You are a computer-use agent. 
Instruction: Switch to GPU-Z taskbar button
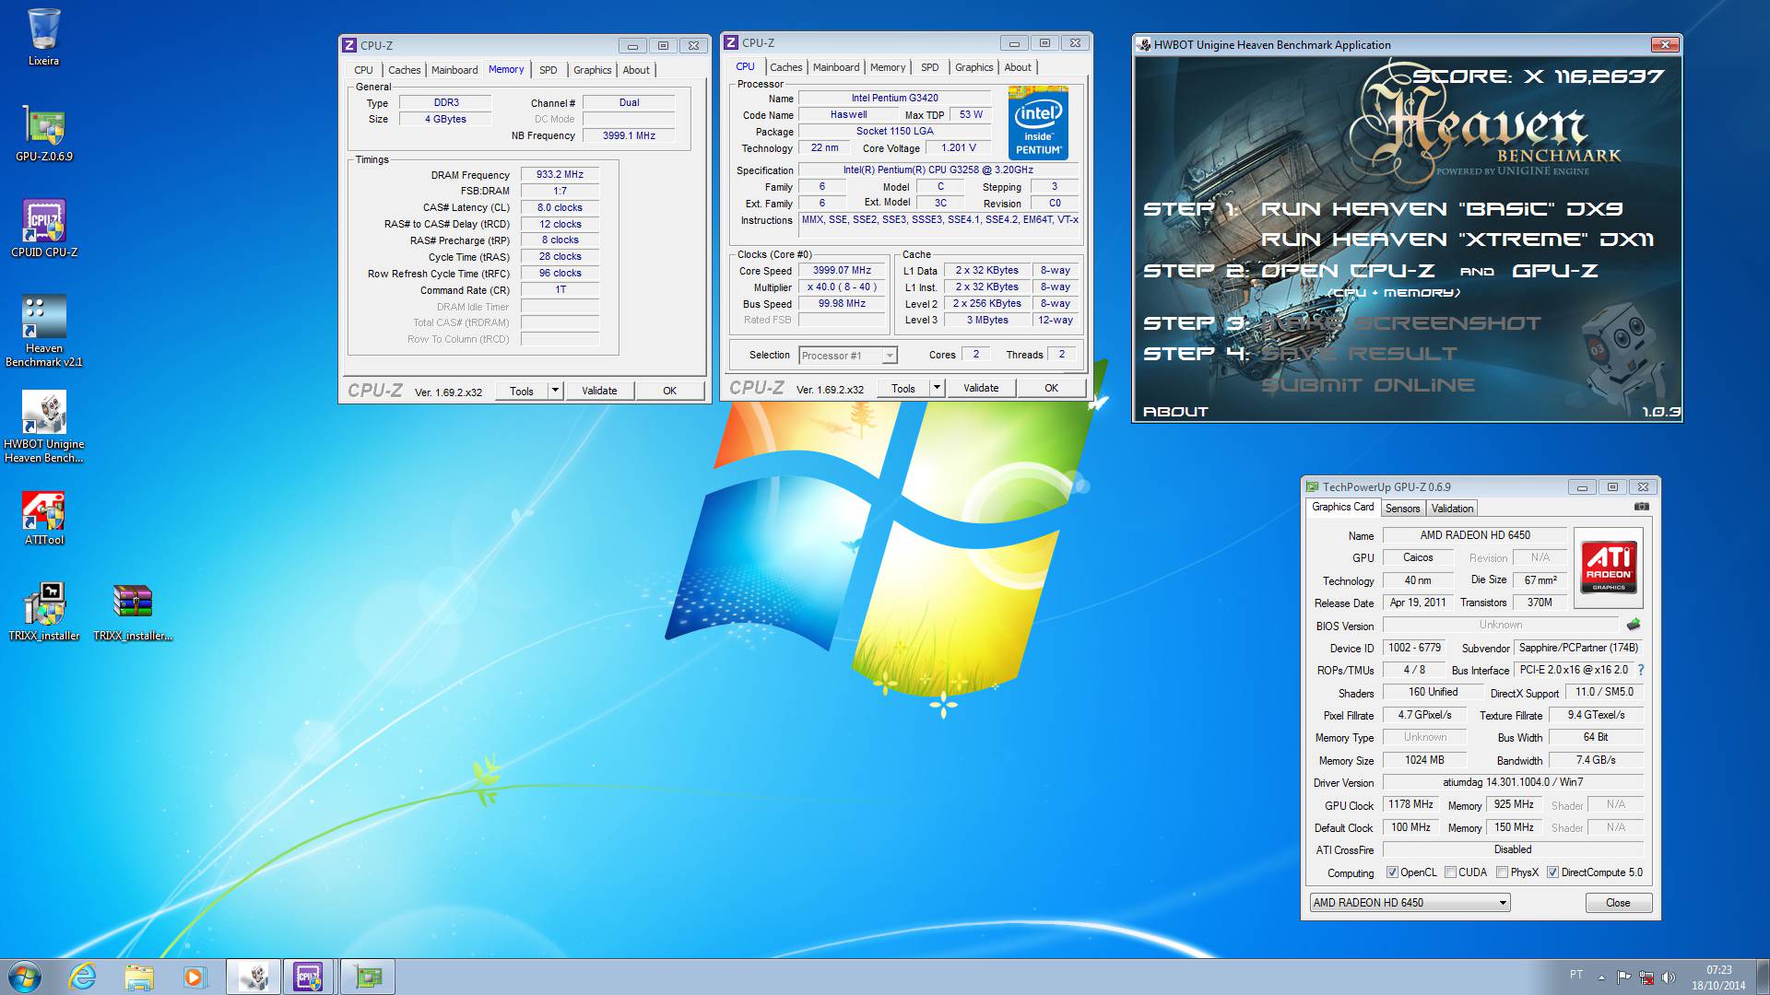368,977
